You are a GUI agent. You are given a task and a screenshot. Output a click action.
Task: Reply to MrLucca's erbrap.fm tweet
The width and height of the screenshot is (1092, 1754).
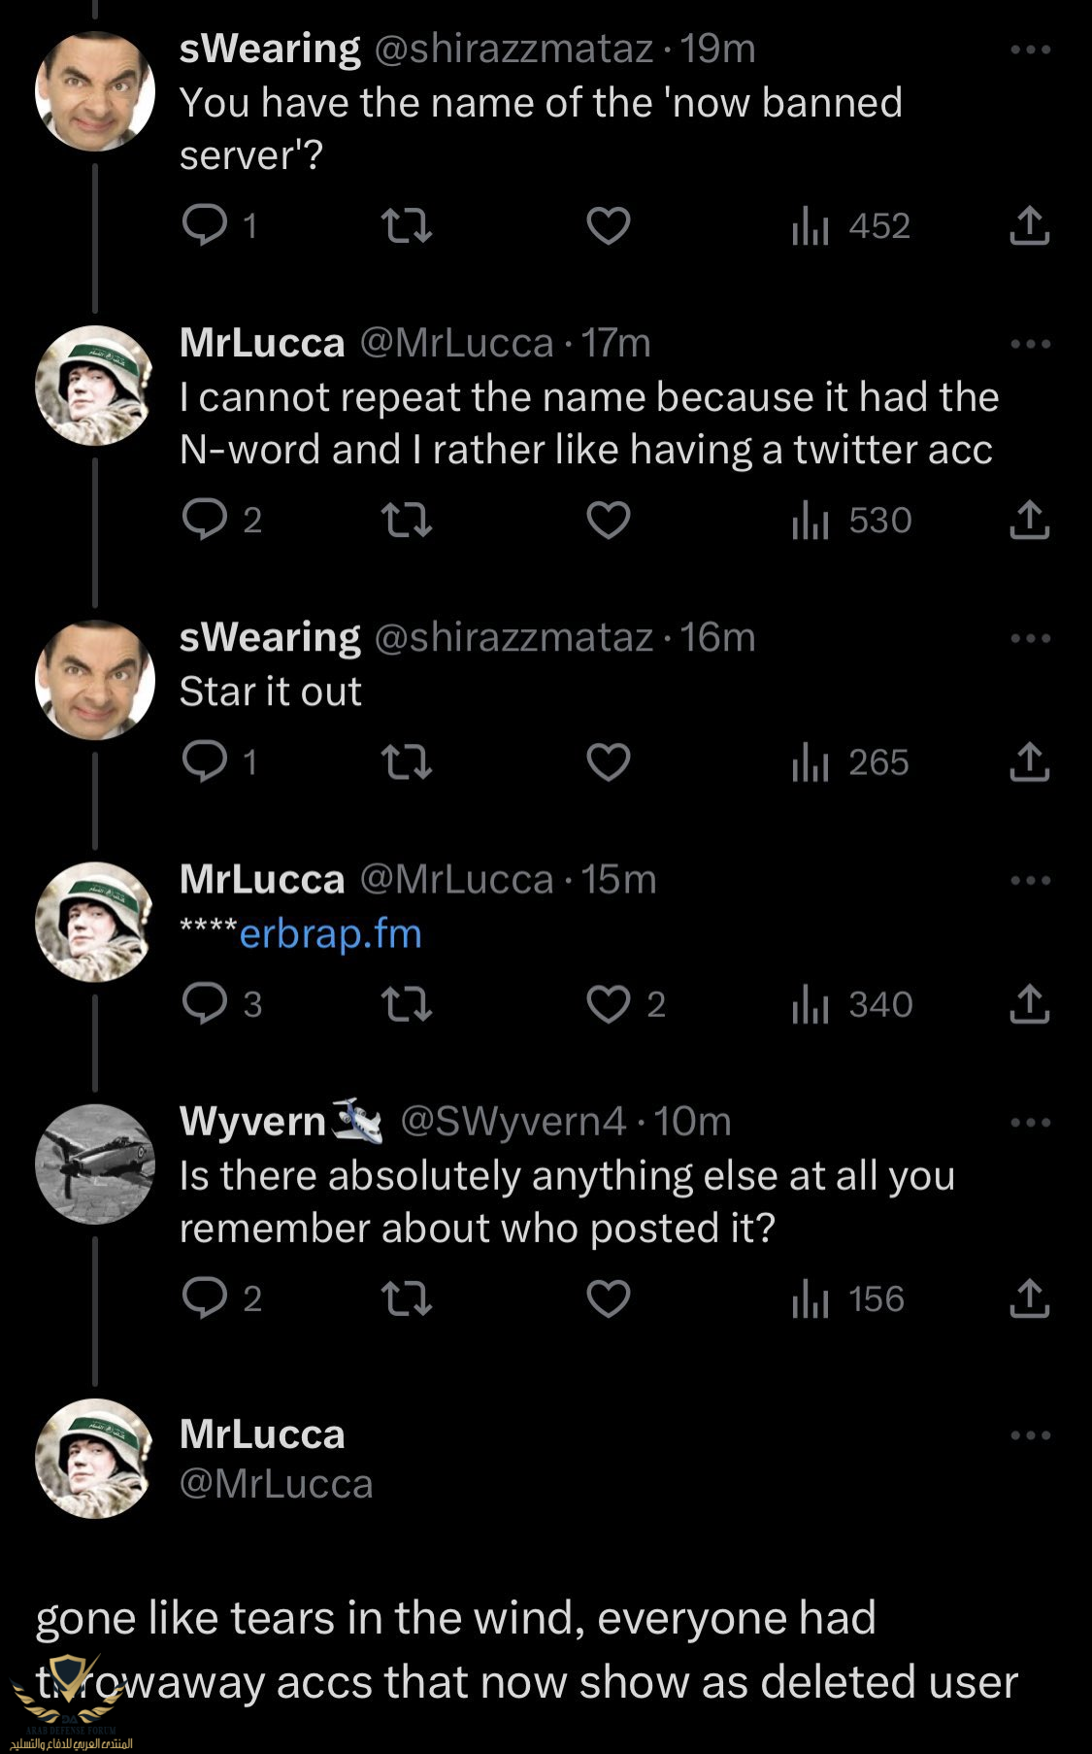coord(205,1004)
